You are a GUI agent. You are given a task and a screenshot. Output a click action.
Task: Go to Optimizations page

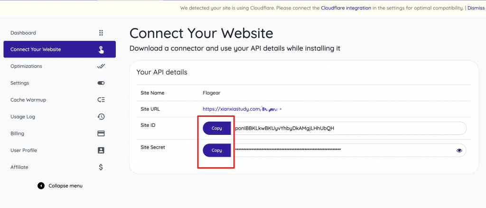coord(26,66)
